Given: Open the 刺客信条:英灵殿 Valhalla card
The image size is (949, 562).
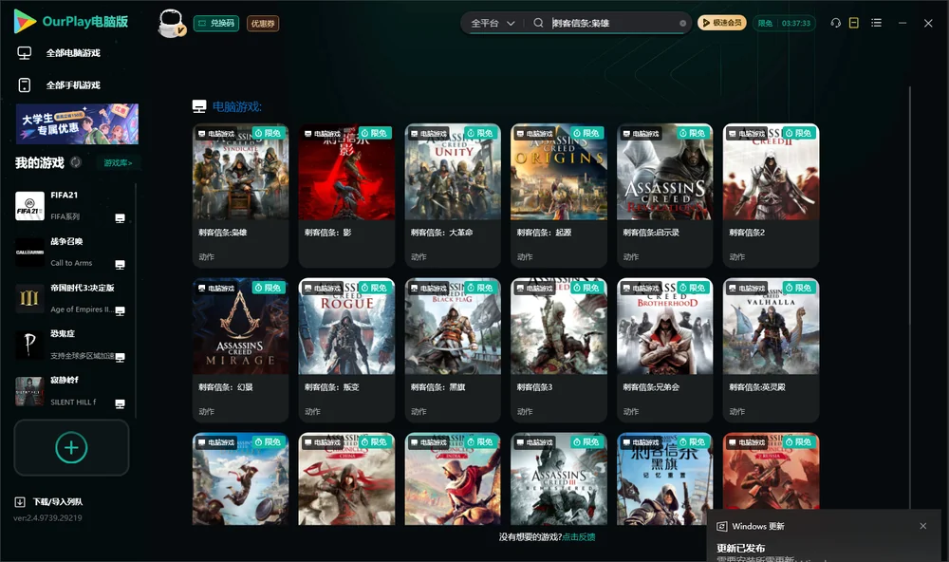Looking at the screenshot, I should coord(771,350).
